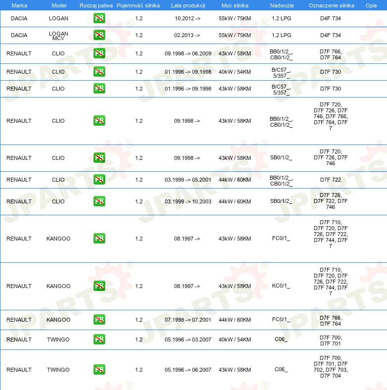Viewport: 387px width, 390px height.
Task: Select 09.1998 -> 06.2009 production cell
Action: 188,53
